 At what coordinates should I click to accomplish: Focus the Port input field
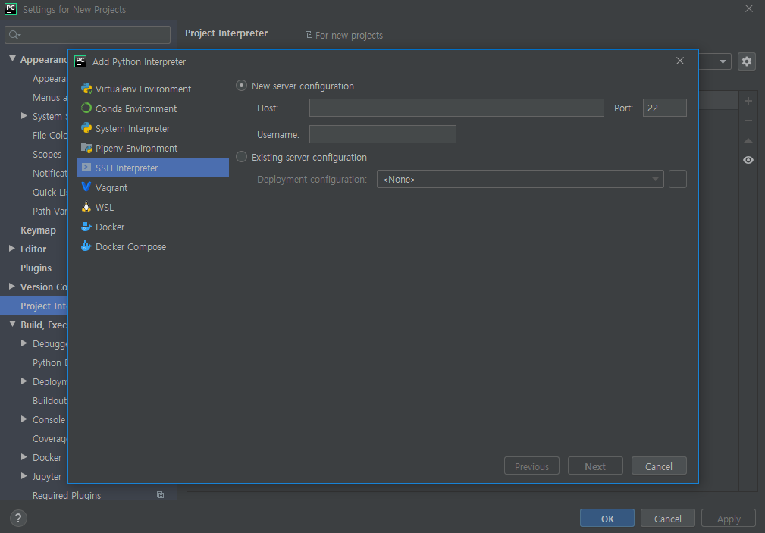tap(664, 108)
